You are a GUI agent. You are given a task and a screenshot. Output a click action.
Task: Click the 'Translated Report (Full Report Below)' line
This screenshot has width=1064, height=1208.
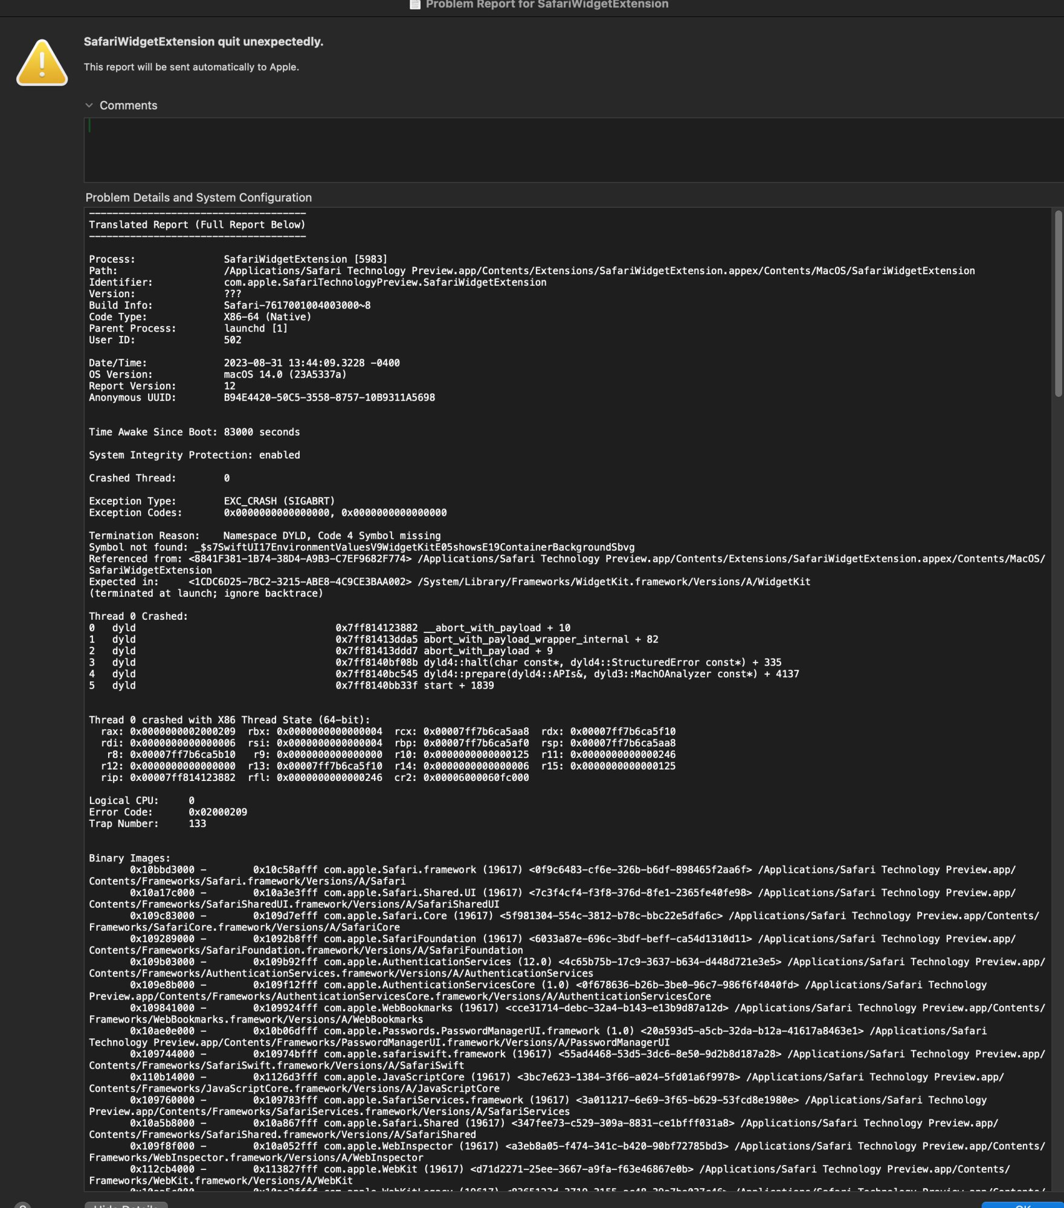point(197,225)
